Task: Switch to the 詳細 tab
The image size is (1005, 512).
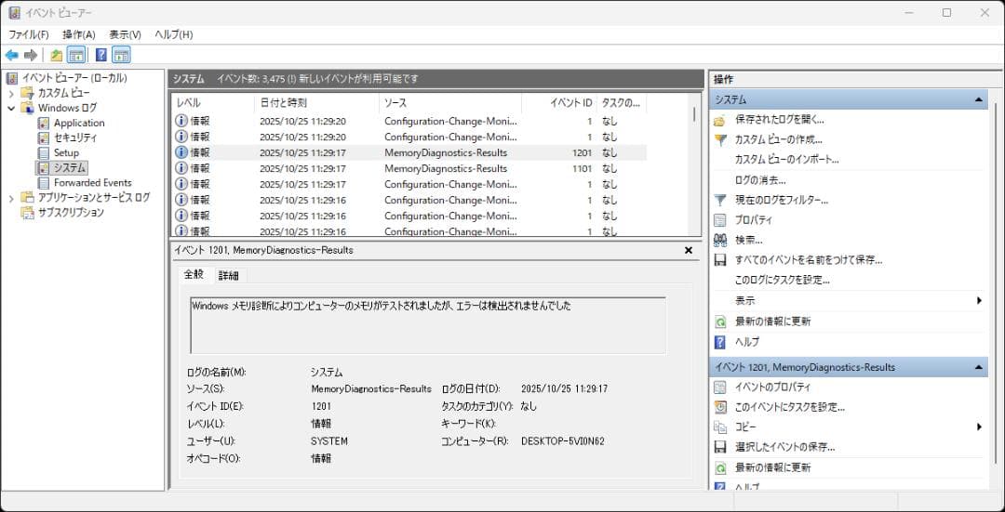Action: click(x=228, y=276)
